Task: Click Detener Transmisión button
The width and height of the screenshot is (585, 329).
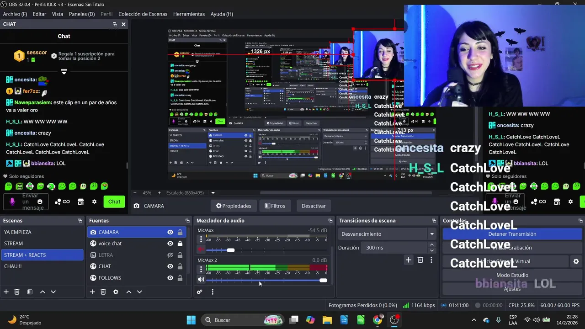Action: pyautogui.click(x=512, y=234)
